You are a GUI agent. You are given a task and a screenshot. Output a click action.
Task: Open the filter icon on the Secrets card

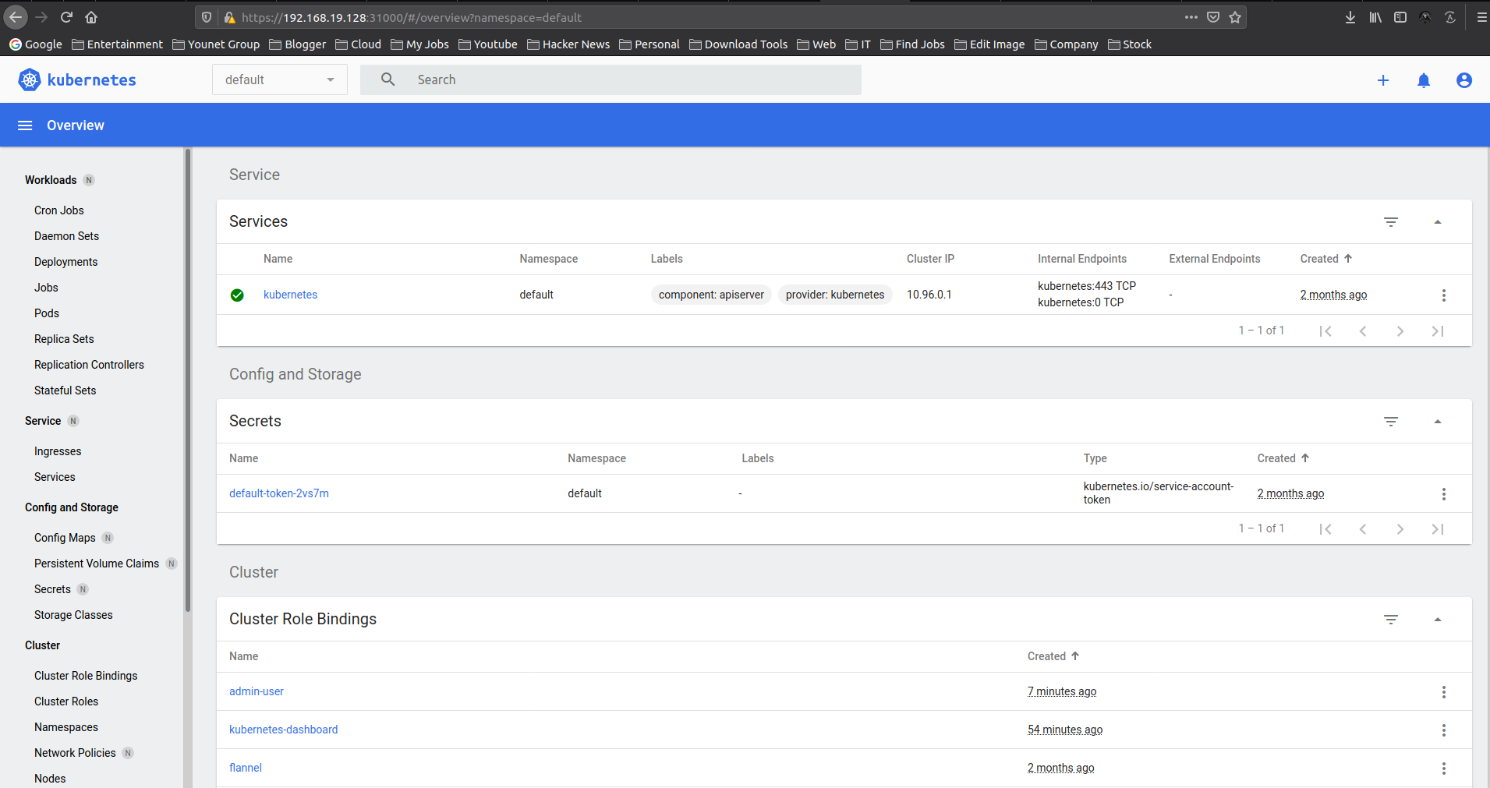[1391, 422]
